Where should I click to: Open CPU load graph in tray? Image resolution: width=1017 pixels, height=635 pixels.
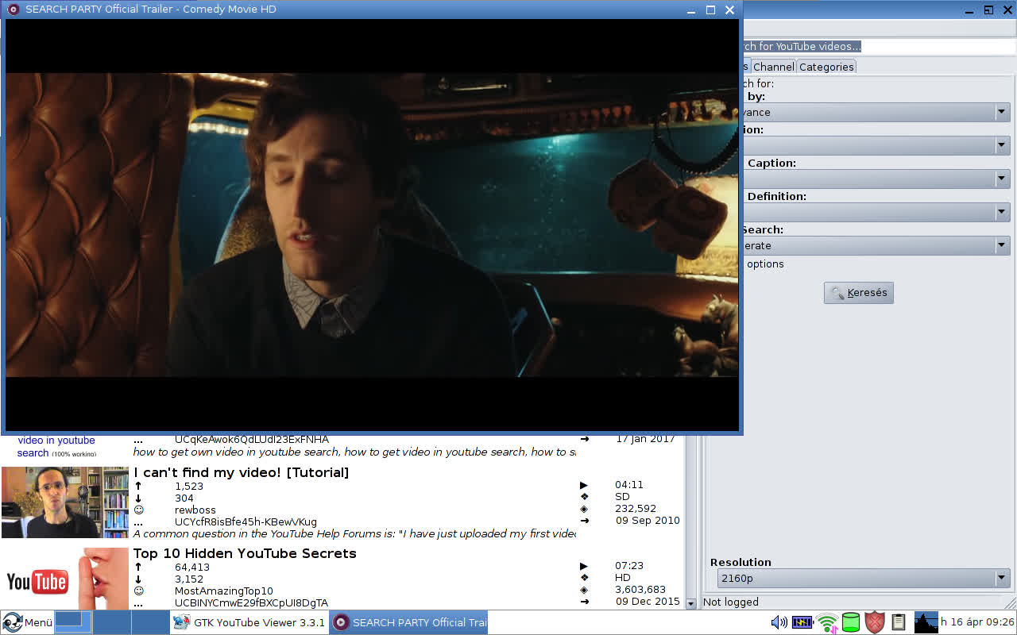(x=926, y=622)
